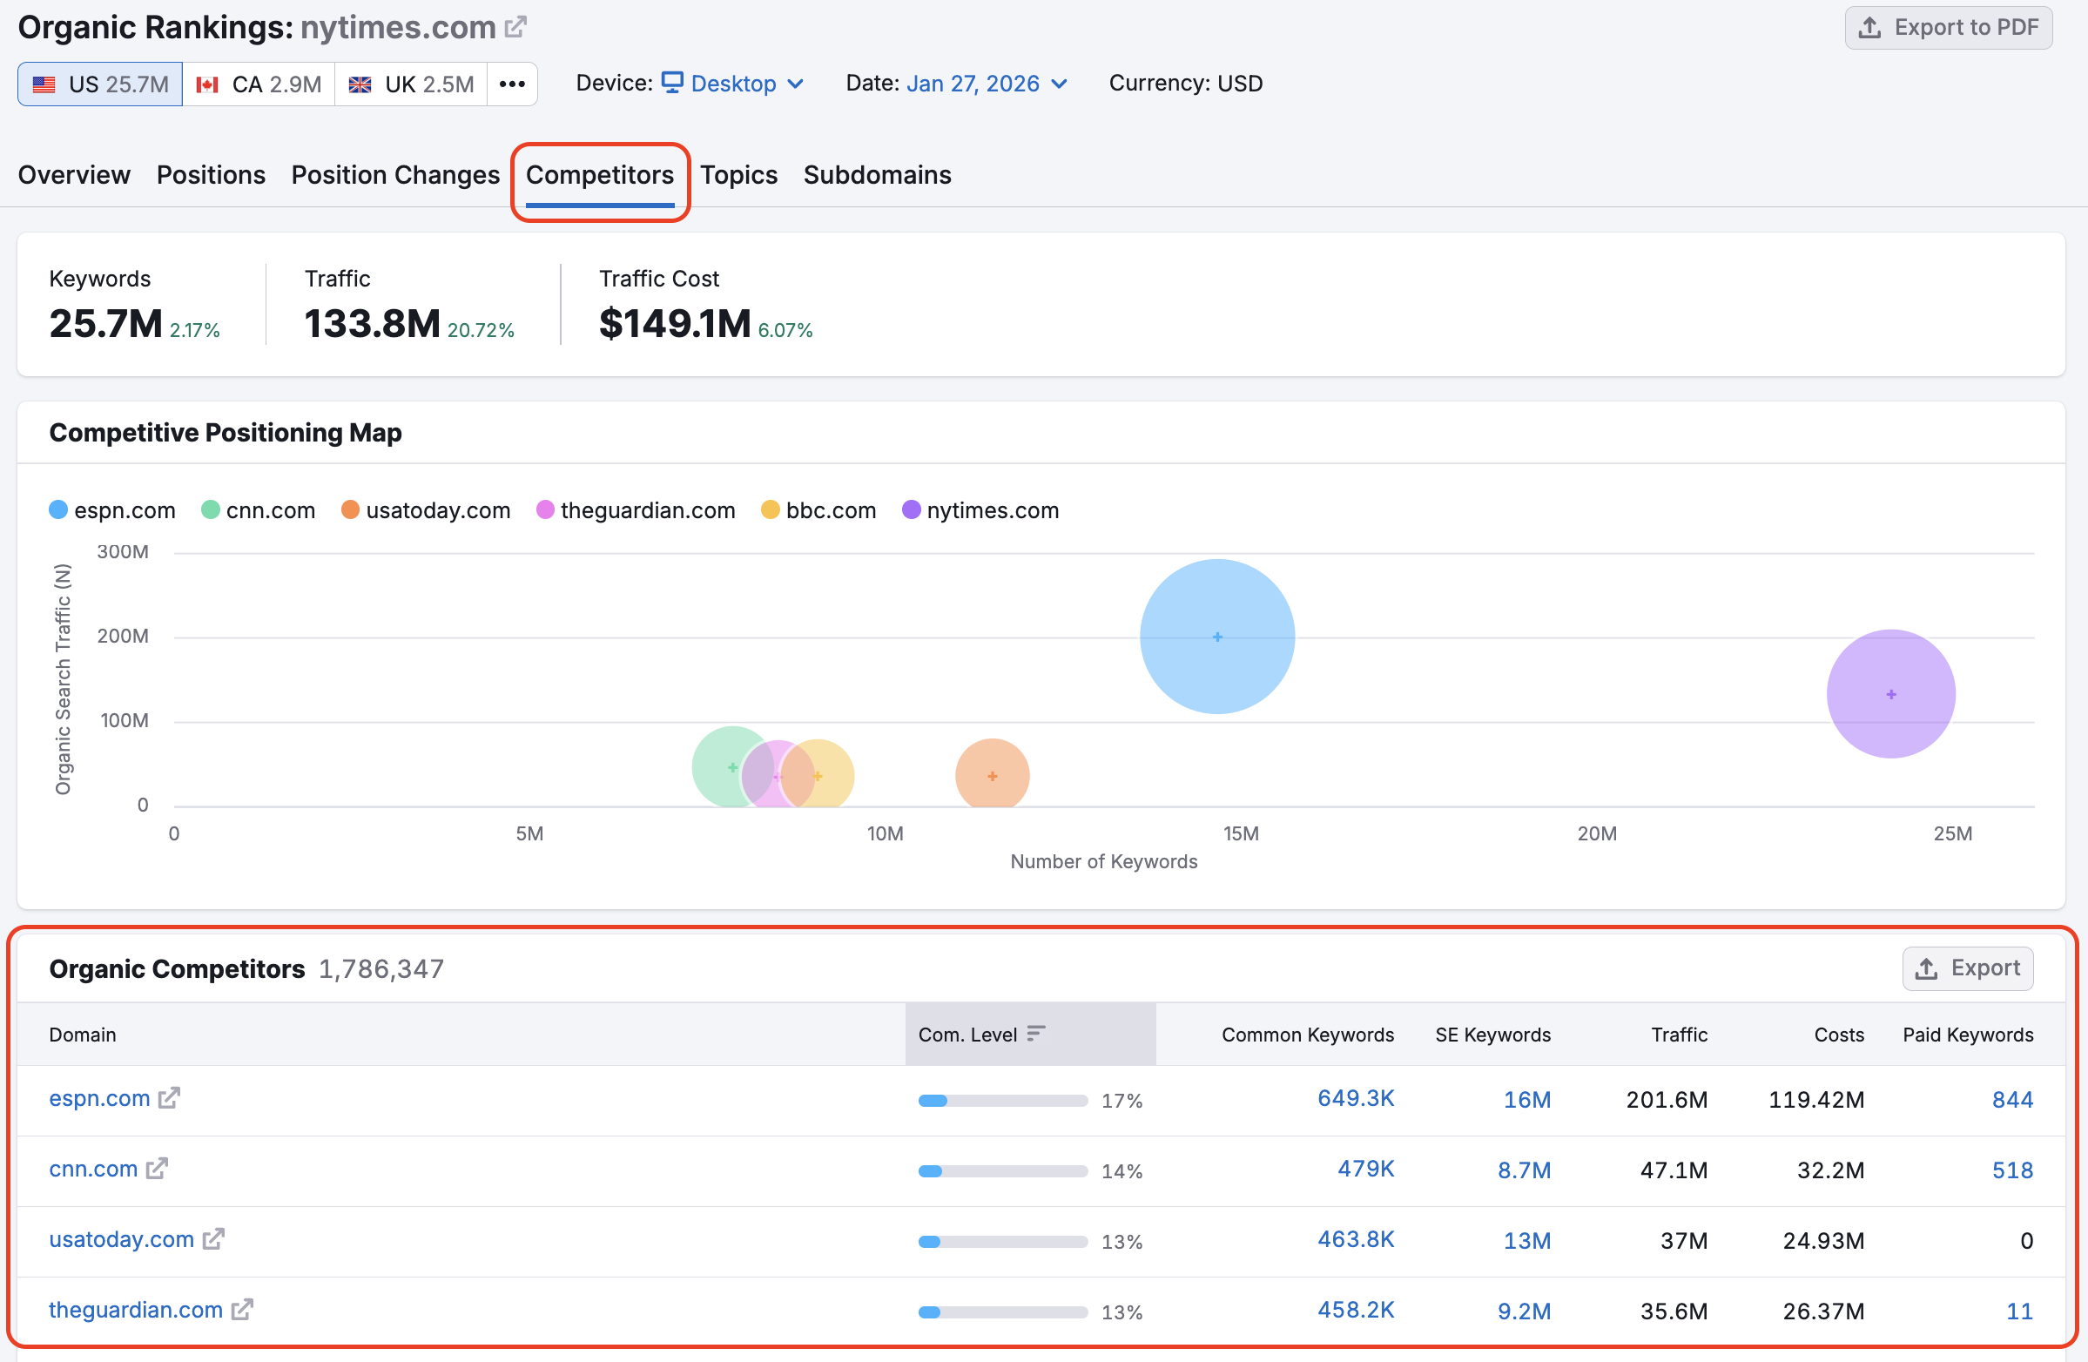Switch to CA 2.9M database

coord(259,84)
